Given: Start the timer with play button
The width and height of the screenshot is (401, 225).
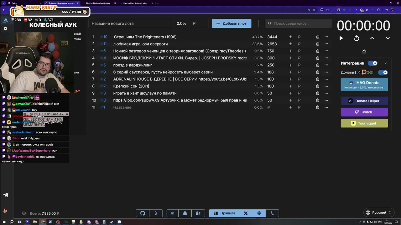Looking at the screenshot, I should [341, 38].
